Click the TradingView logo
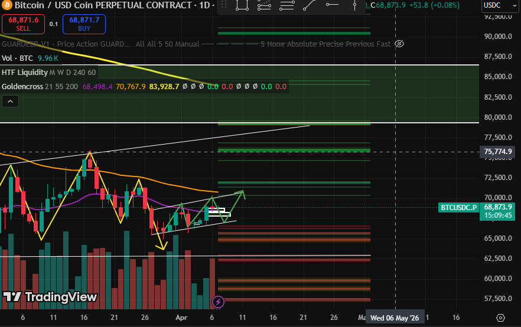The height and width of the screenshot is (327, 521). [x=50, y=297]
